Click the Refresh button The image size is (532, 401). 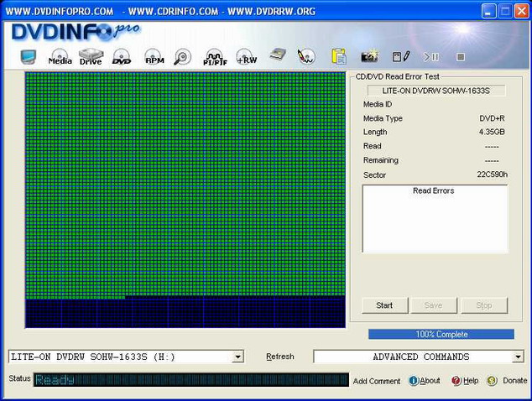[280, 357]
